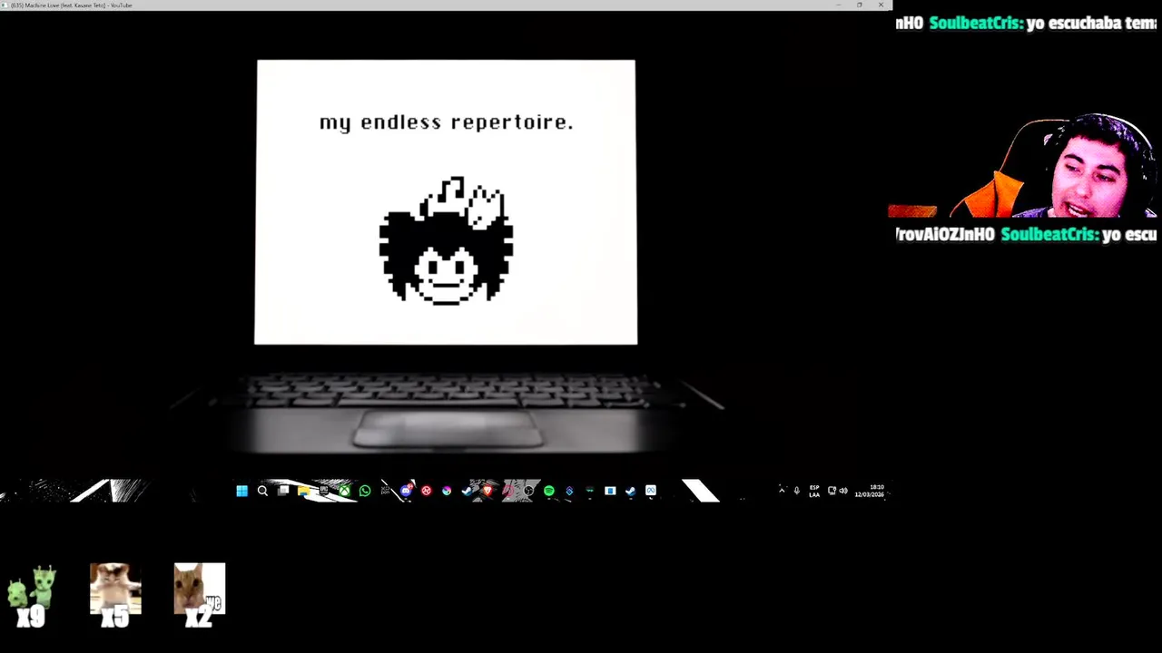Screen dimensions: 1162x653
Task: Open WhatsApp from the taskbar
Action: 365,491
